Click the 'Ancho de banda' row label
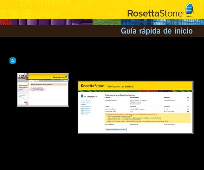The image size is (204, 170). 109,124
